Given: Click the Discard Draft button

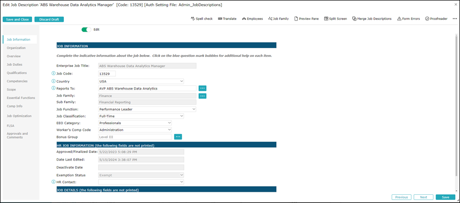Looking at the screenshot, I should pos(49,19).
